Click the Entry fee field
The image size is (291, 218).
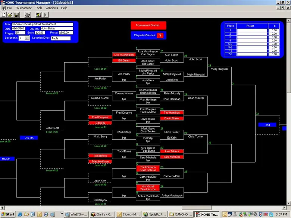(40, 33)
